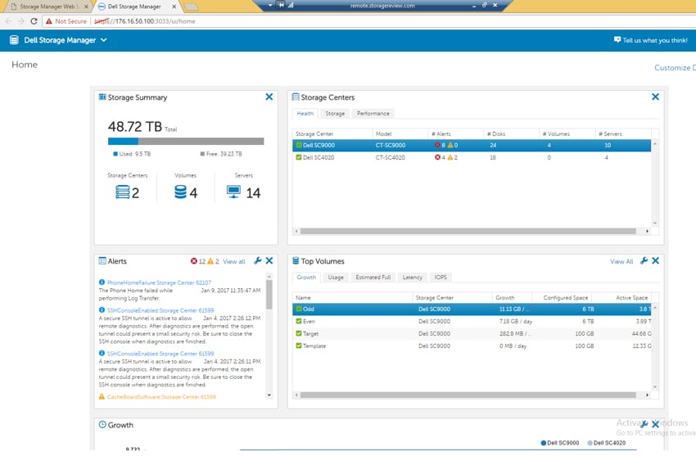Click the Storage Centers horizontal scrollbar right arrow
Viewport: 696px width, 456px height.
point(647,231)
